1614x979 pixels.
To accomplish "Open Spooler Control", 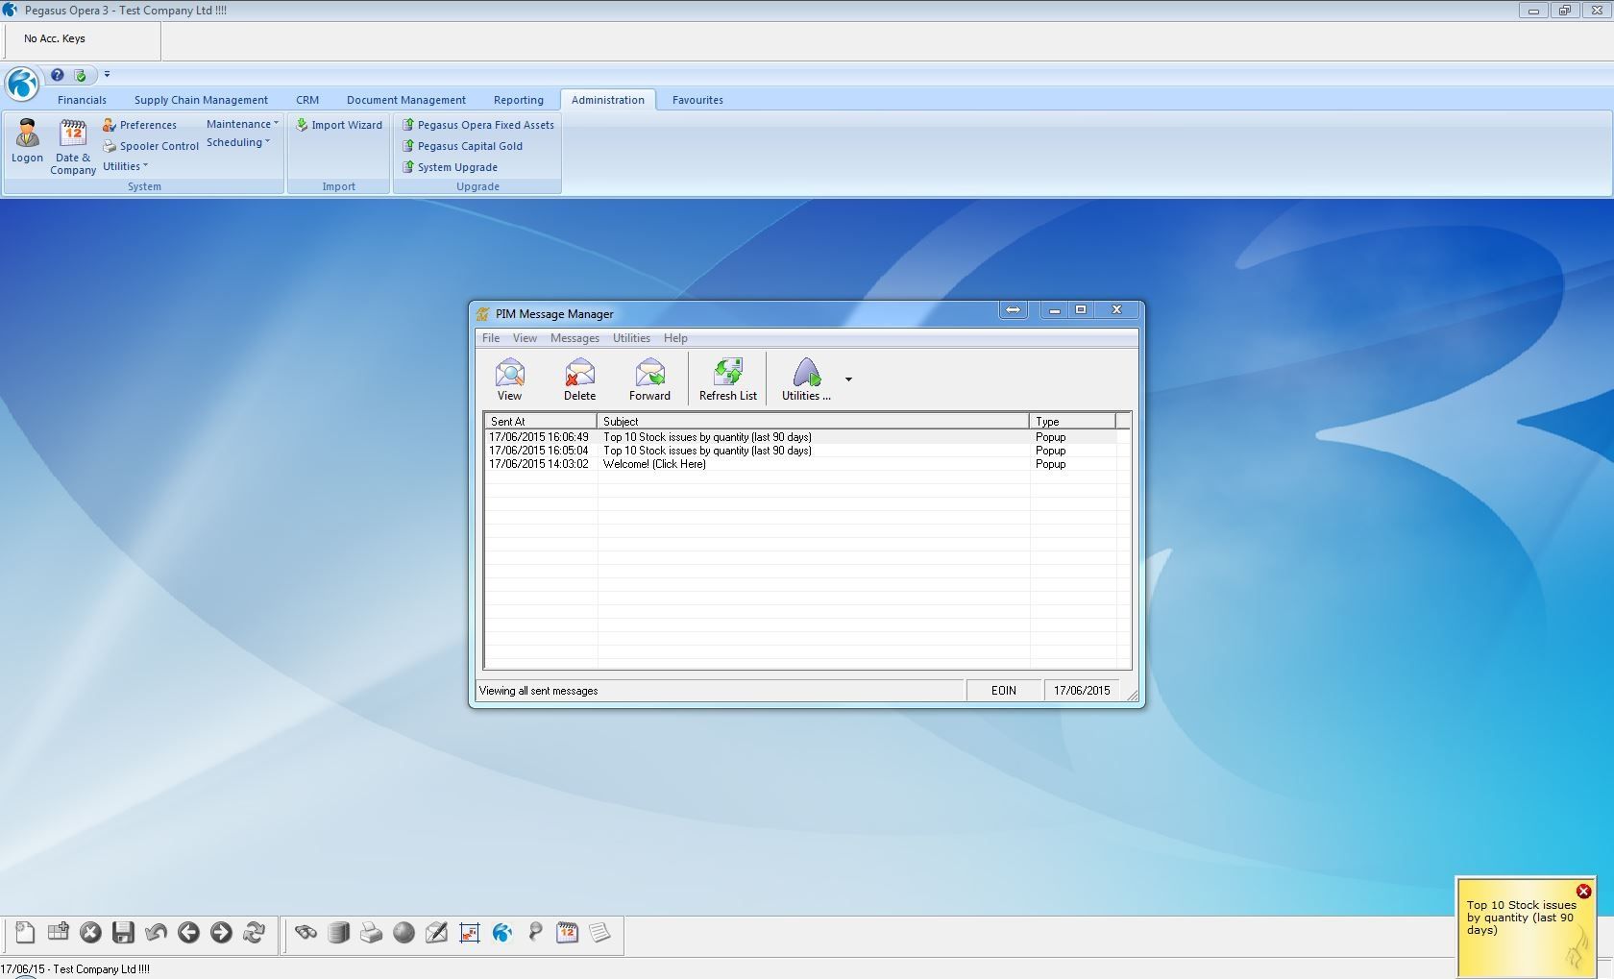I will [151, 146].
